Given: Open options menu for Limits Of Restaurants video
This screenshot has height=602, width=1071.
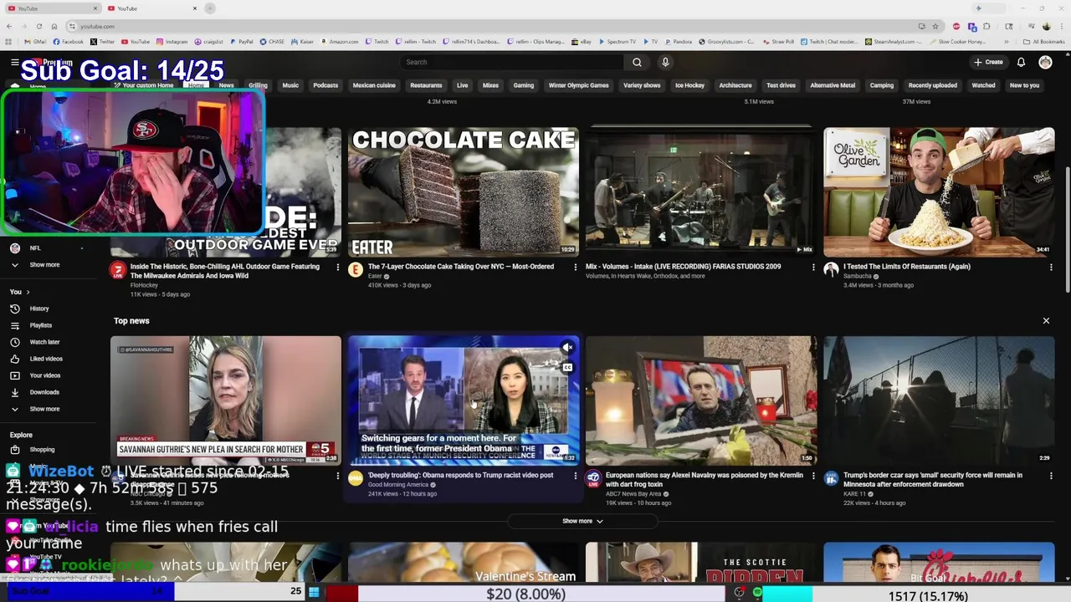Looking at the screenshot, I should 1051,268.
